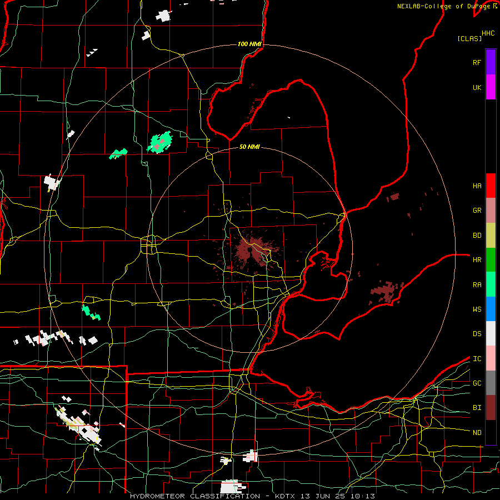Click the purple RF color swatch
Screen dimensions: 500x500
point(491,62)
